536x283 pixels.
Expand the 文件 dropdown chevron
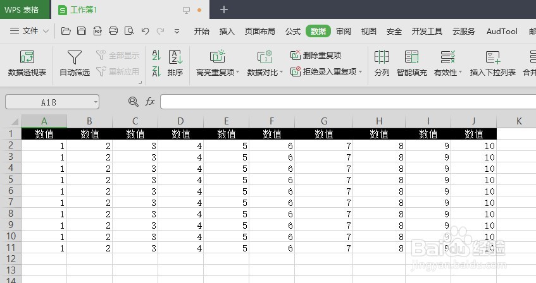click(x=46, y=32)
